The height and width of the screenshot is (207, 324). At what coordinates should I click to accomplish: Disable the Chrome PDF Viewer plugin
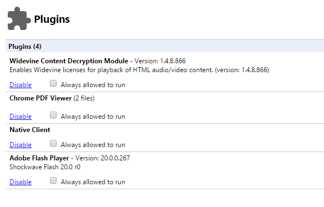21,117
